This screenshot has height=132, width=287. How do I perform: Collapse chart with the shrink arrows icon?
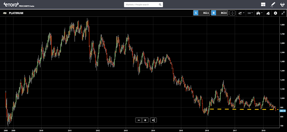(x=283, y=13)
